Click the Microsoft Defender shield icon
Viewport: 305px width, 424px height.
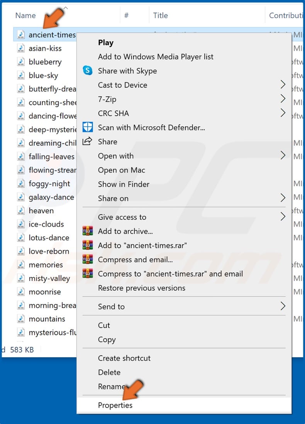[x=87, y=127]
